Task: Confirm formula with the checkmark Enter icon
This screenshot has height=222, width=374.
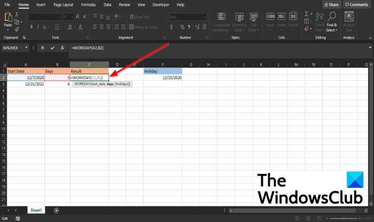Action: (x=52, y=48)
